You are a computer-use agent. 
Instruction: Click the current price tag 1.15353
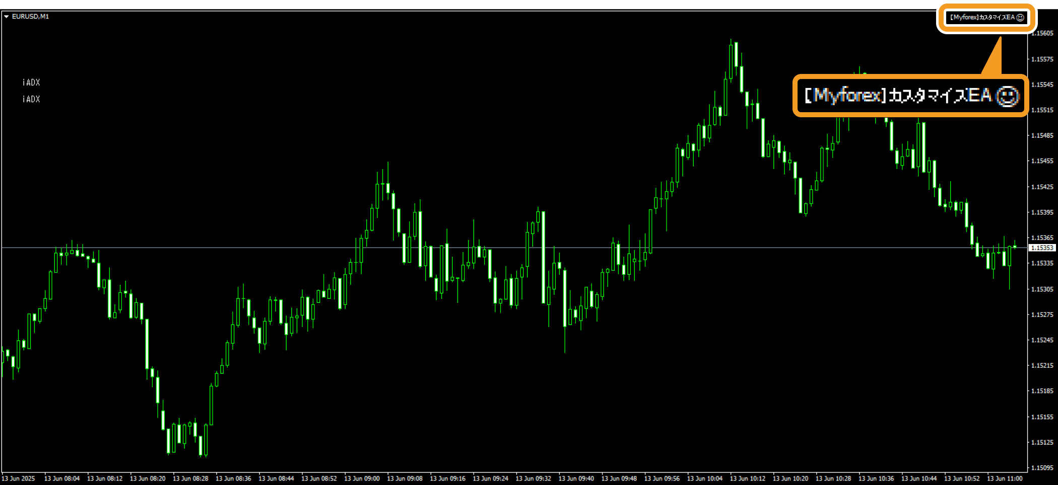point(1041,248)
